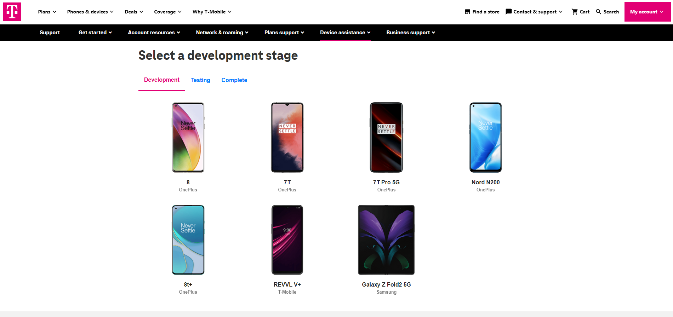
Task: Click the OnePlus 8 phone image
Action: [x=188, y=137]
